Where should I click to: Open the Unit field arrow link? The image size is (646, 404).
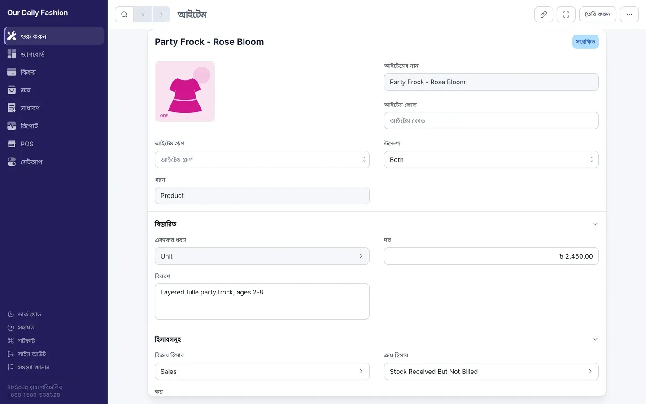[361, 256]
